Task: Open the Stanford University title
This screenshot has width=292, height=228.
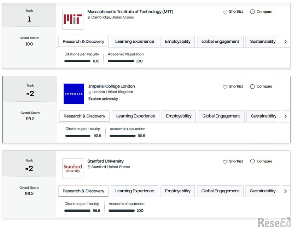Action: pos(106,161)
